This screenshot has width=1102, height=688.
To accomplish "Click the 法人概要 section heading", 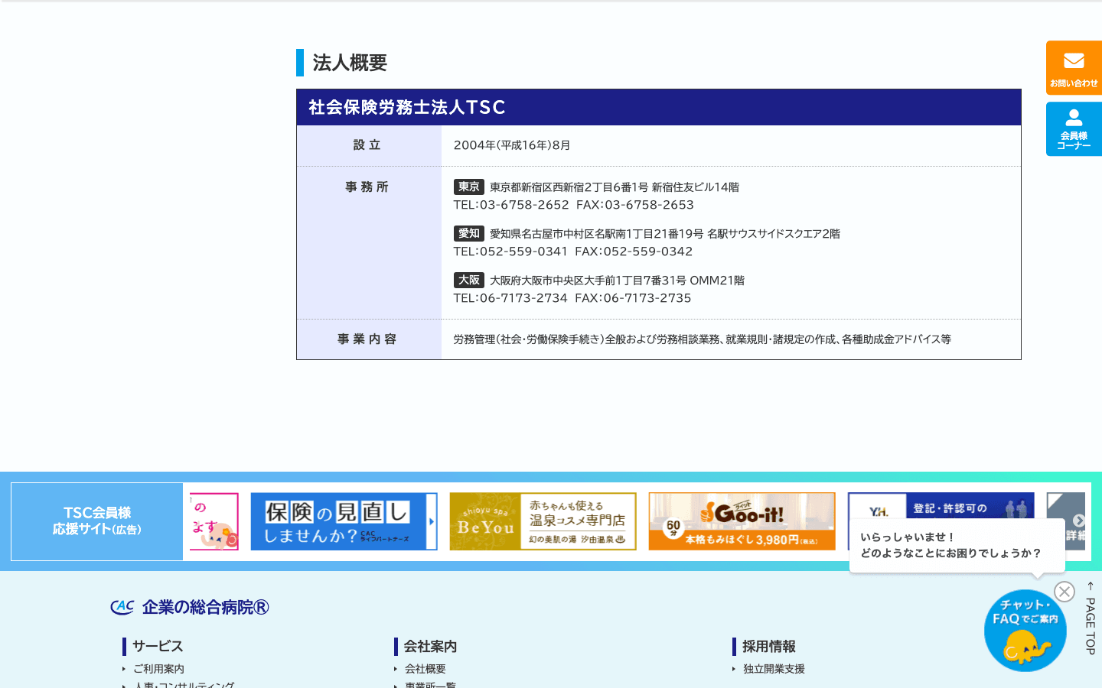I will point(350,63).
